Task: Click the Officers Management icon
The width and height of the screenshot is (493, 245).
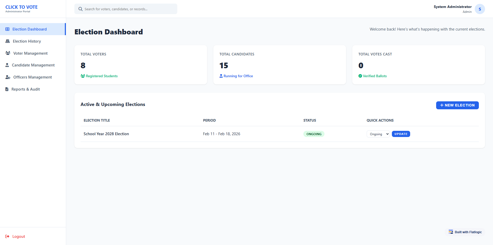Action: coord(8,77)
